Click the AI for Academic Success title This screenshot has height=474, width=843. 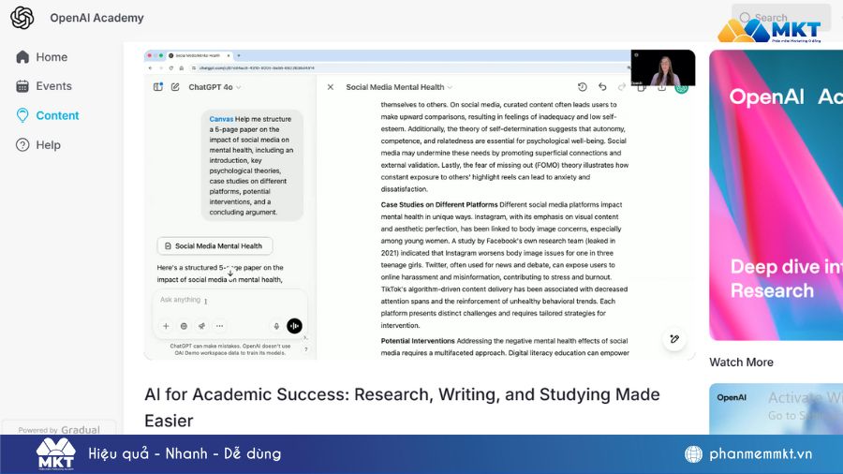tap(402, 407)
